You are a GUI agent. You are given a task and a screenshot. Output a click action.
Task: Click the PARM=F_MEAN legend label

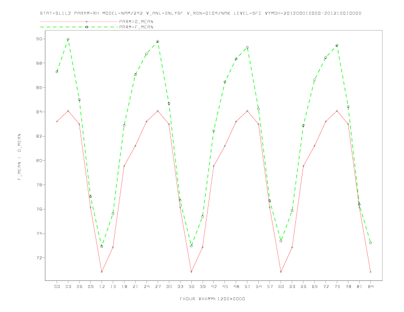[x=136, y=27]
